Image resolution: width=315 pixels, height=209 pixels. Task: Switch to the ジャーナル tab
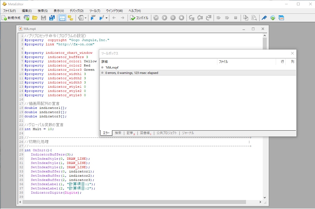pos(188,133)
